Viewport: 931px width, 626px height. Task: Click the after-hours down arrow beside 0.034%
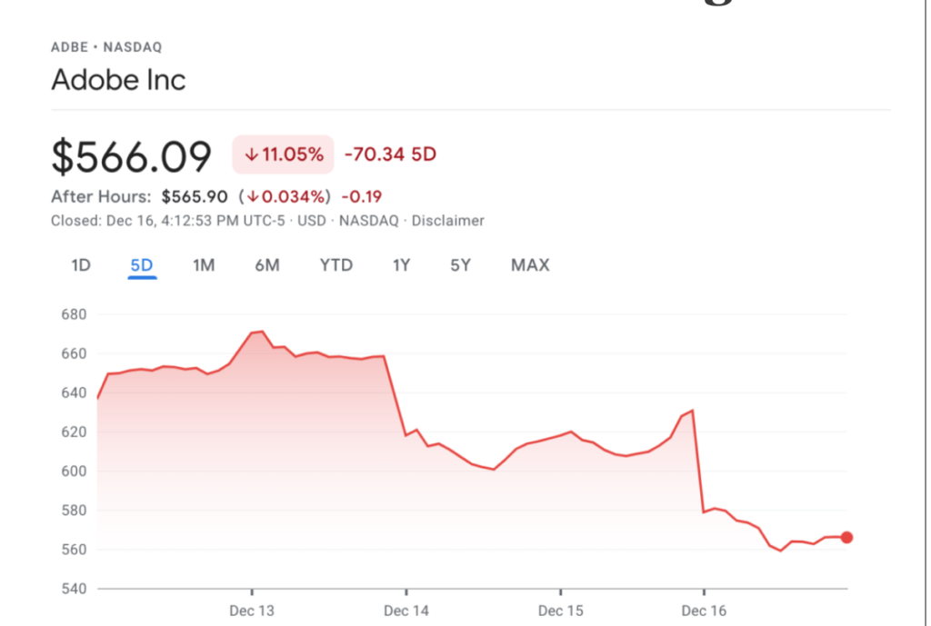click(x=254, y=196)
